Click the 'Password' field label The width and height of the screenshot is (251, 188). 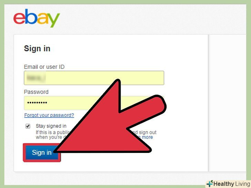point(36,92)
